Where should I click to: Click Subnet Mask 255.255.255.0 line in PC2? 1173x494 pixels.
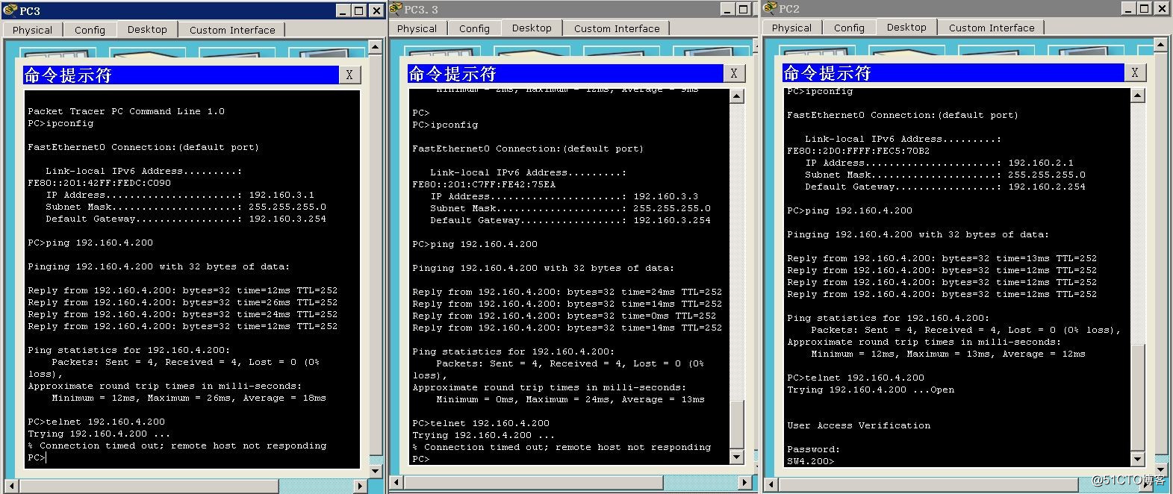(945, 175)
